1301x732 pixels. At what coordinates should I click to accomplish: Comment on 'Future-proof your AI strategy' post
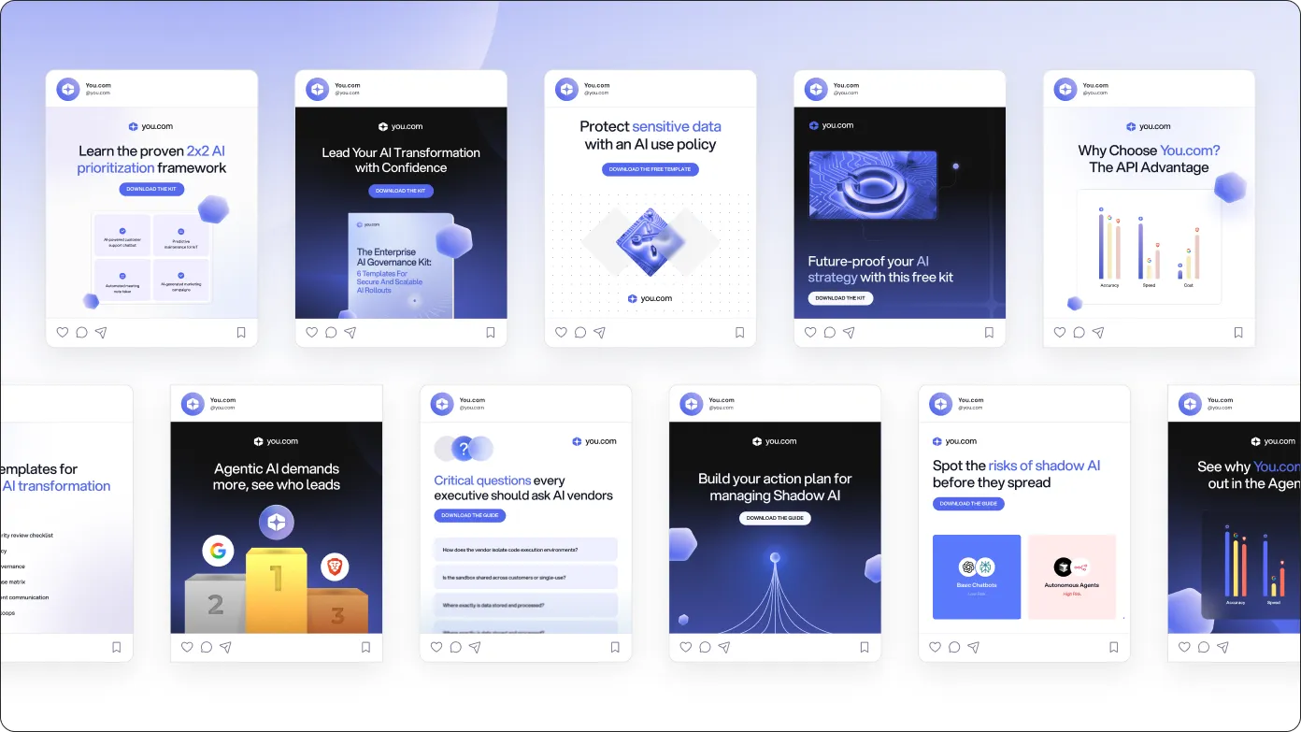830,332
